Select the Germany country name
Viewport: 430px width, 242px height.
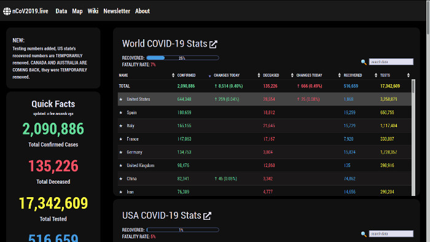click(135, 152)
